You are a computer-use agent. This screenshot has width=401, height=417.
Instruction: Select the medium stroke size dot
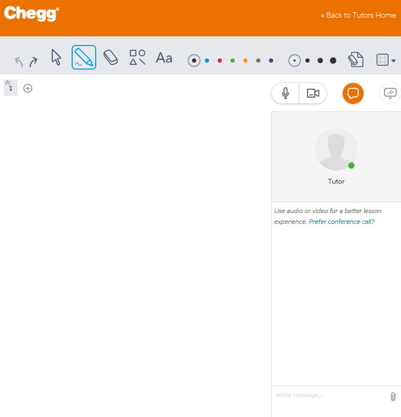point(320,60)
